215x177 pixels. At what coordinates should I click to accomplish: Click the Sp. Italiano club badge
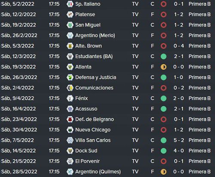tap(70, 4)
